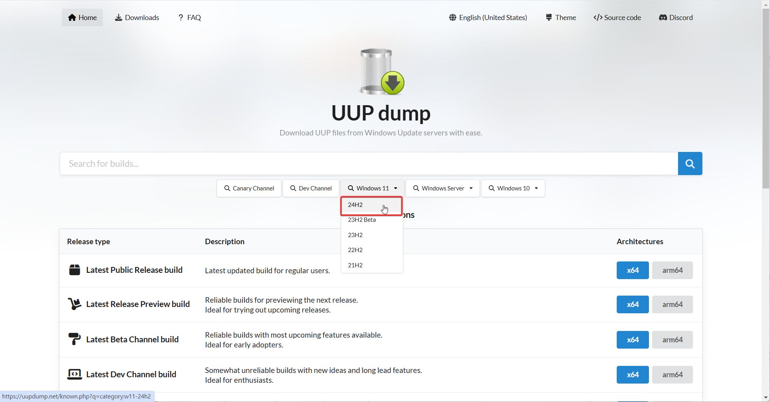
Task: Click the Downloads arrow icon
Action: [x=118, y=18]
